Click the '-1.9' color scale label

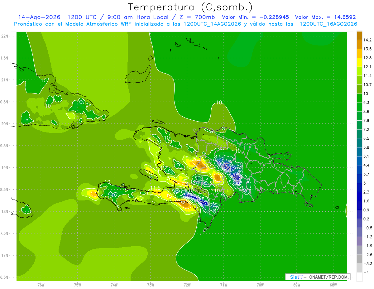368,246
